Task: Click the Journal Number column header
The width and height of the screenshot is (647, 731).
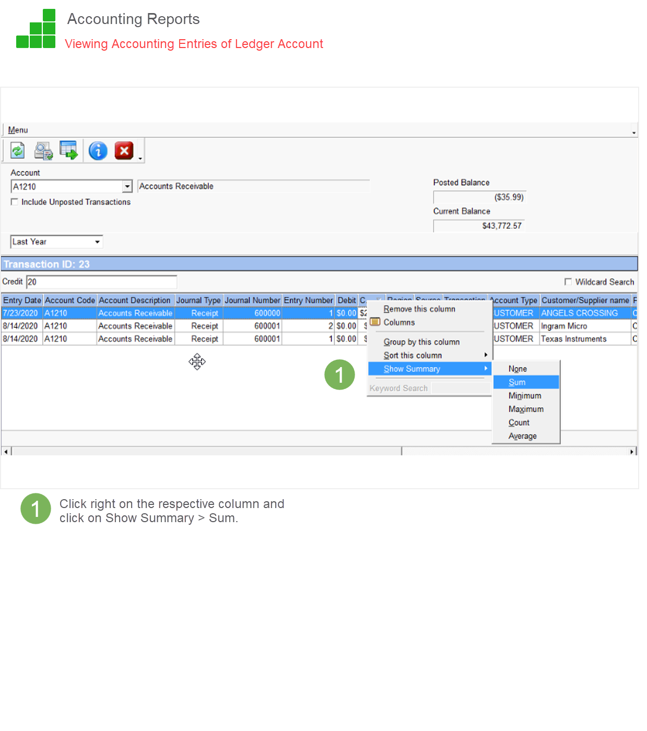Action: (252, 300)
